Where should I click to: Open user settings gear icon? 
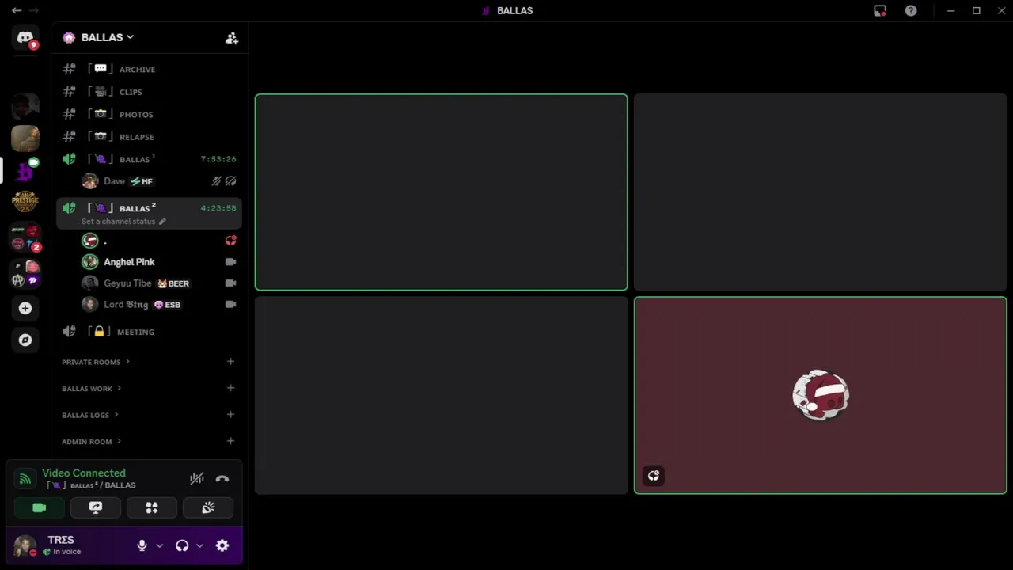point(222,545)
